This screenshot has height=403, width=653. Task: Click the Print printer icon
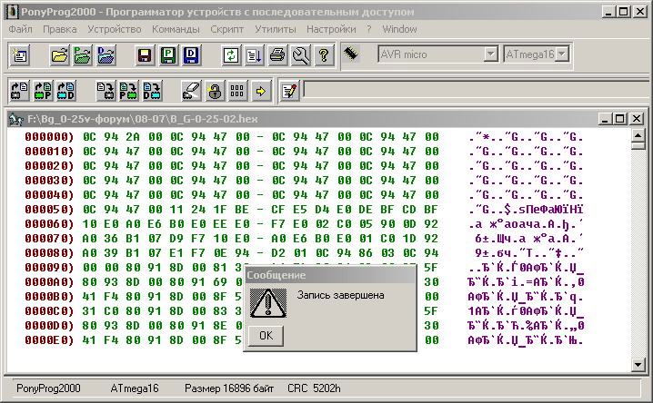point(277,55)
